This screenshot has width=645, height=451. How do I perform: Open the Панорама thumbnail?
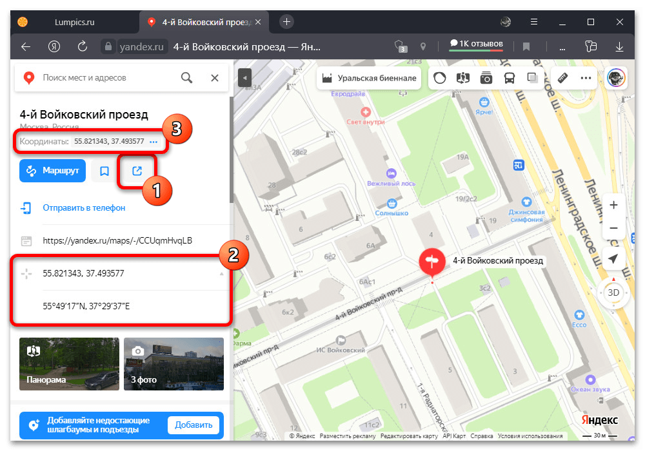tap(69, 364)
